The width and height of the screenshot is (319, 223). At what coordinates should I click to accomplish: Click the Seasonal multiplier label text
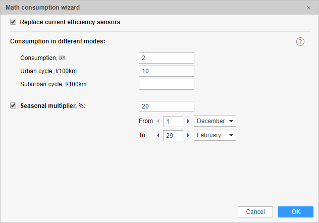click(x=52, y=106)
